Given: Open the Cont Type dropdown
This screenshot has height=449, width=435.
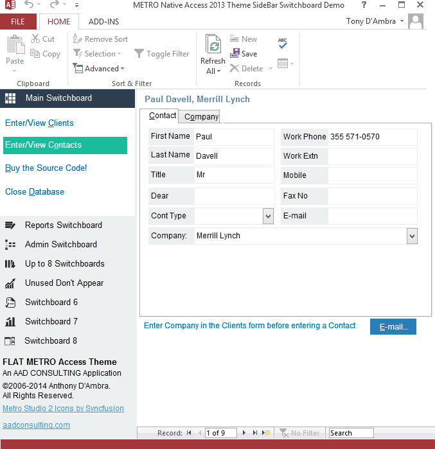Looking at the screenshot, I should (268, 216).
